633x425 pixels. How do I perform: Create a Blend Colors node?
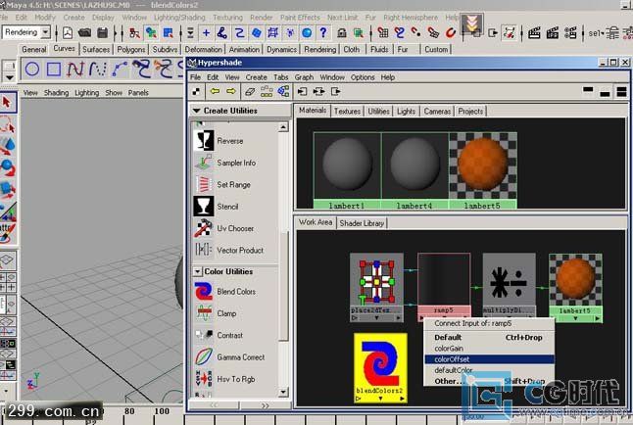[x=224, y=291]
